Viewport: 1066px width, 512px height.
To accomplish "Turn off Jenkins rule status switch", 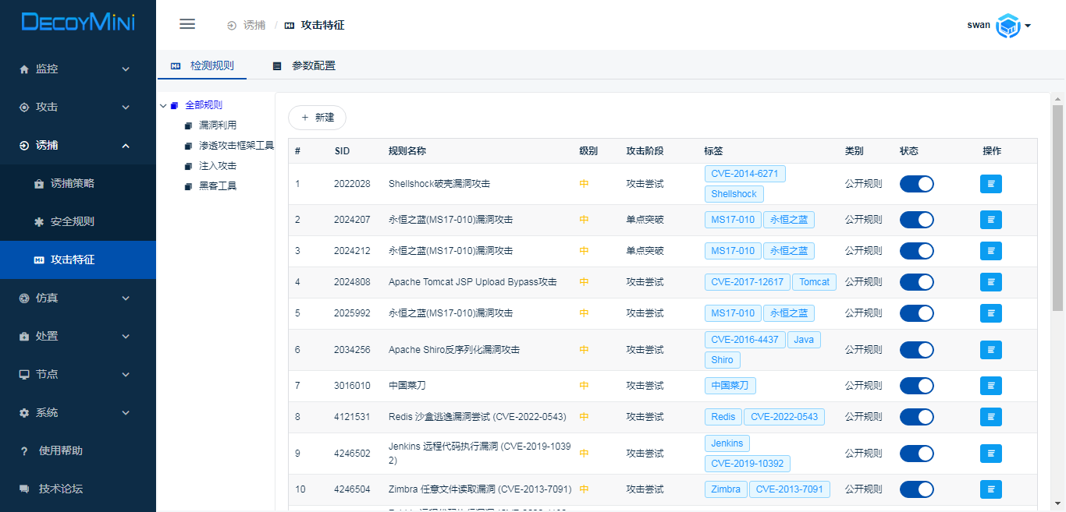I will (x=916, y=454).
